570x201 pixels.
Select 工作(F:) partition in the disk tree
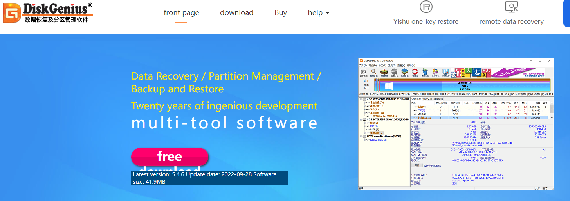[375, 109]
